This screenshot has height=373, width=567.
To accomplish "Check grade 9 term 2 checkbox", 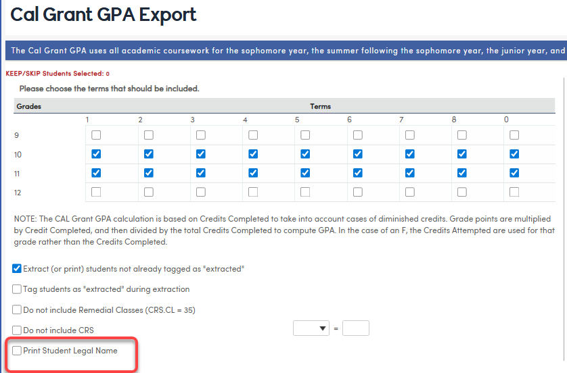I will [x=149, y=135].
